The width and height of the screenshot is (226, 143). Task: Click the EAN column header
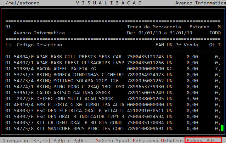(160, 45)
